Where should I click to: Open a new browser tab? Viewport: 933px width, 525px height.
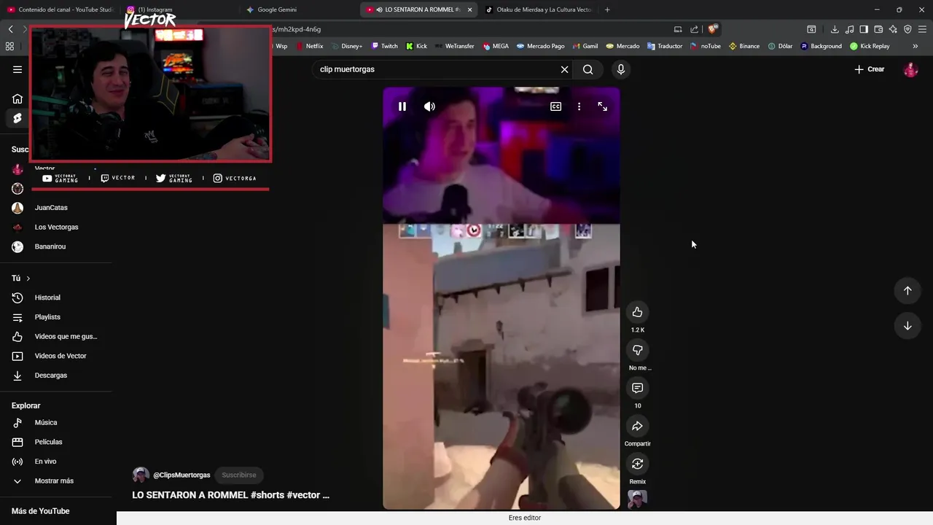pos(607,9)
